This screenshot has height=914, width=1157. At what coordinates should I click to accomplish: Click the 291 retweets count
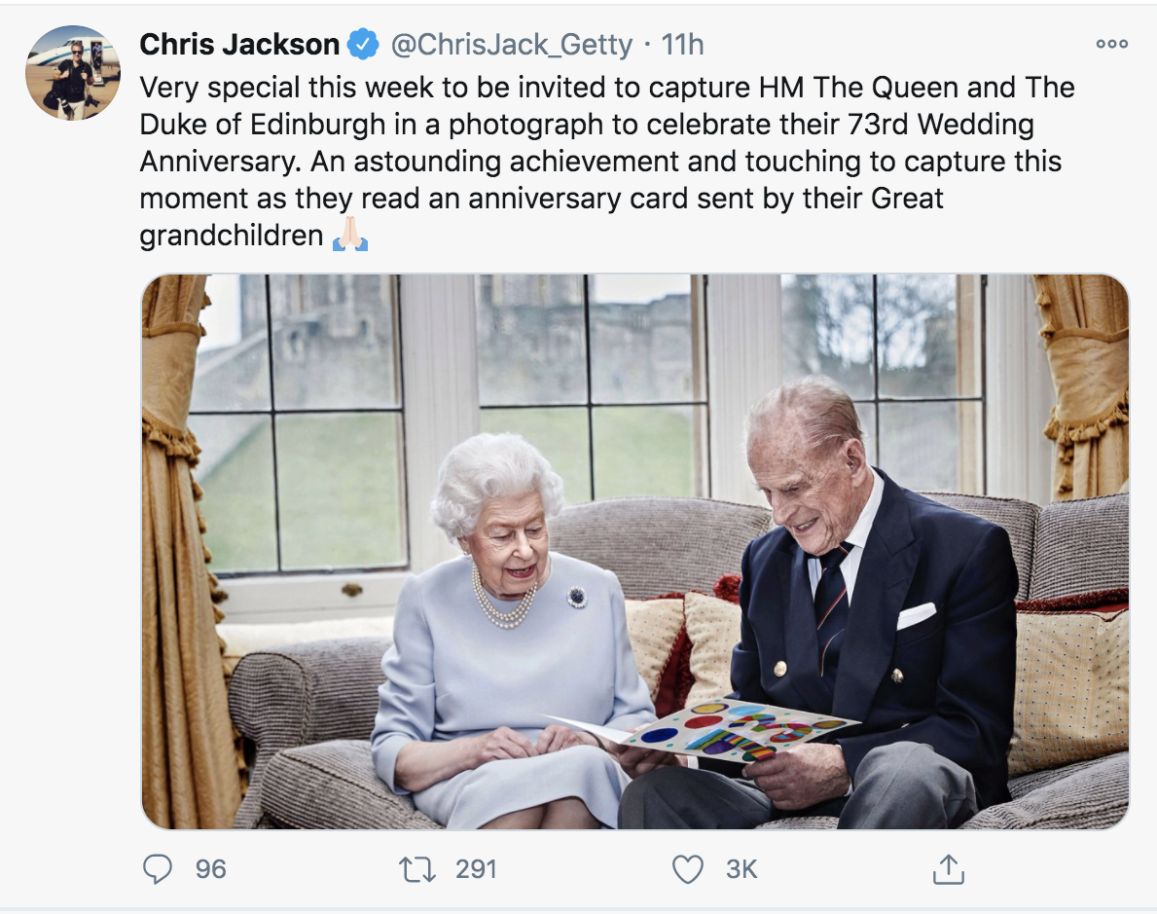click(x=476, y=868)
